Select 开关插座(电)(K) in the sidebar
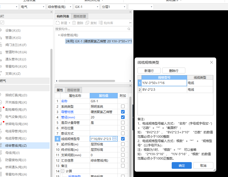The width and height of the screenshot is (228, 177). tap(16, 103)
